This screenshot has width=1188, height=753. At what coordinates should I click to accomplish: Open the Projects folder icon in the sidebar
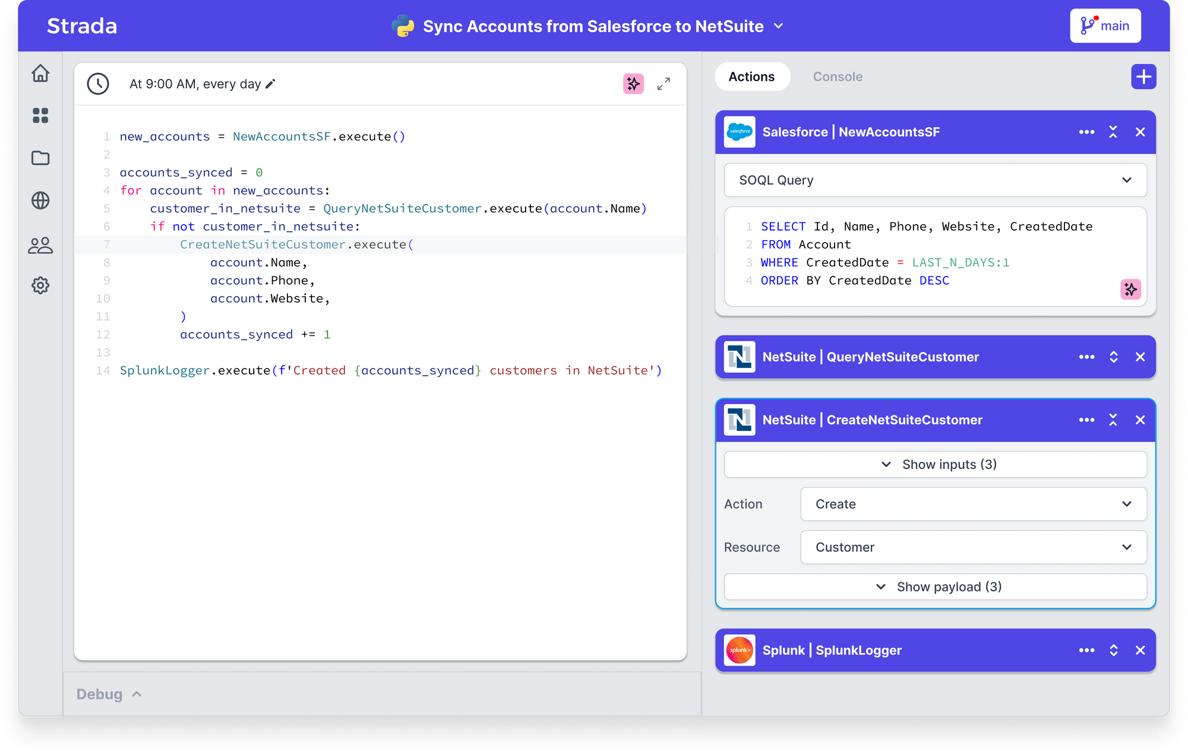point(40,158)
